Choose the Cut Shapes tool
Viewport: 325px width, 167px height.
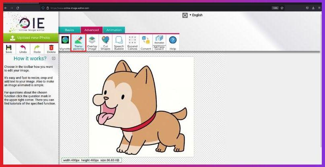point(105,43)
